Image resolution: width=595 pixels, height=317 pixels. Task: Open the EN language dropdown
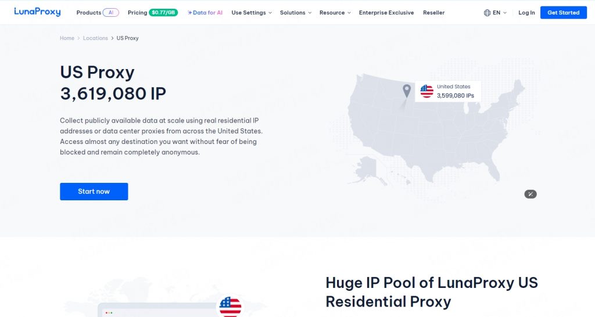tap(499, 13)
